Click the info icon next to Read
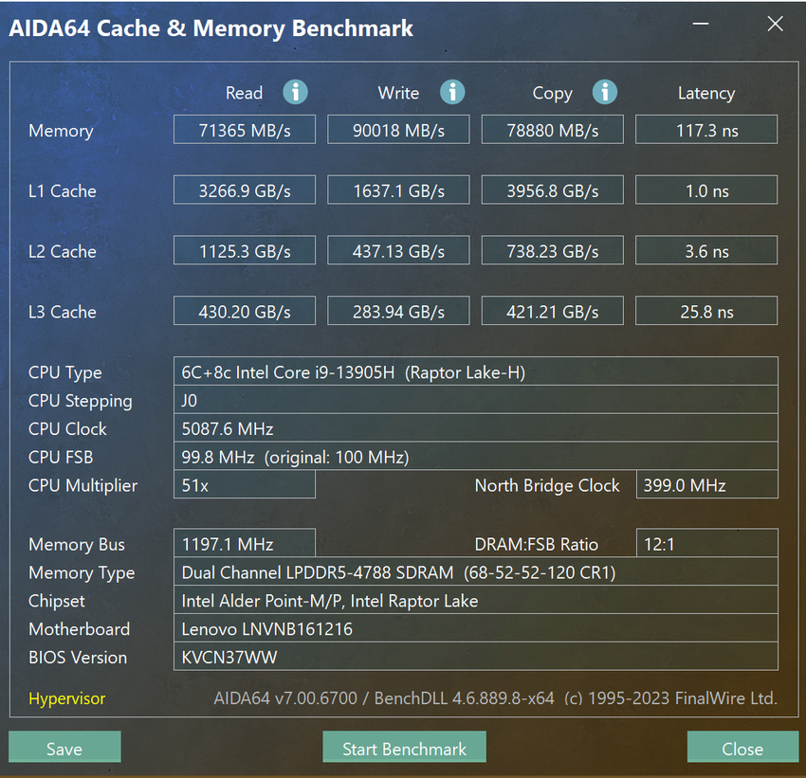 296,92
